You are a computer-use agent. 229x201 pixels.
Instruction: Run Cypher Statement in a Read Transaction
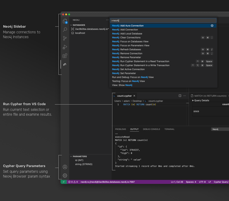click(163, 61)
